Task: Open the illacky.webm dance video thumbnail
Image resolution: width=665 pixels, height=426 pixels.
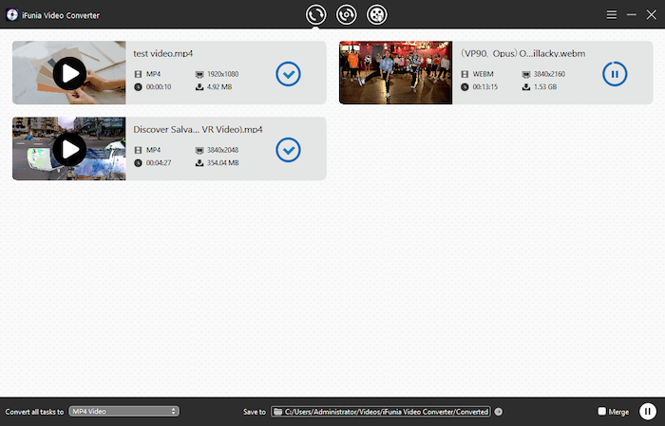Action: pos(396,73)
